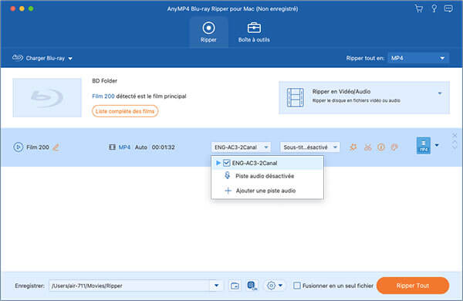Viewport: 463px width, 301px height.
Task: Expand the arrow next to settings gear
Action: coord(281,286)
